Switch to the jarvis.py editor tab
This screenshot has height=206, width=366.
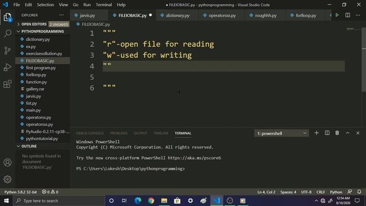(x=87, y=15)
